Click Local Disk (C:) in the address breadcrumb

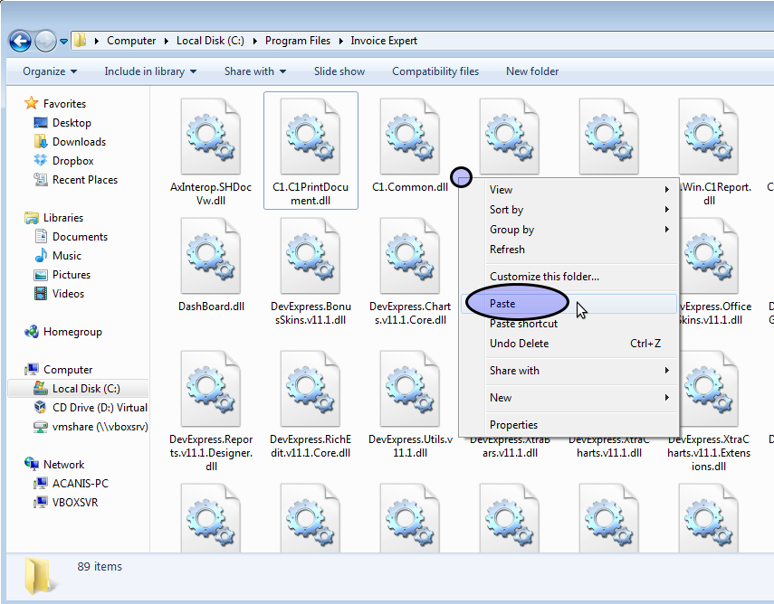point(210,41)
